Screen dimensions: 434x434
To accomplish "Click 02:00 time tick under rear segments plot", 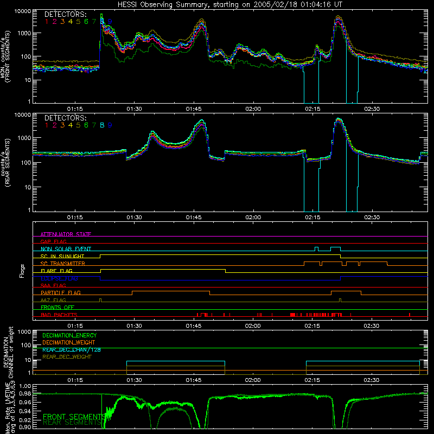I will [x=253, y=218].
